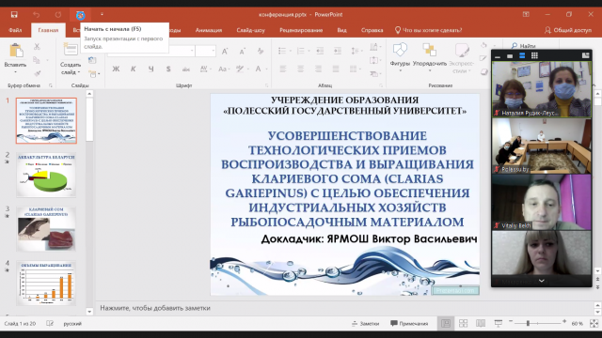Click the zoom slider handle
The image size is (602, 338).
click(x=528, y=323)
